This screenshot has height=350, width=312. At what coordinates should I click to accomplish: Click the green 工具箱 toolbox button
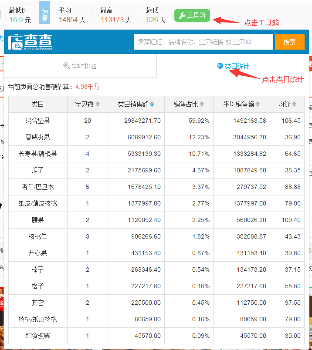point(192,15)
